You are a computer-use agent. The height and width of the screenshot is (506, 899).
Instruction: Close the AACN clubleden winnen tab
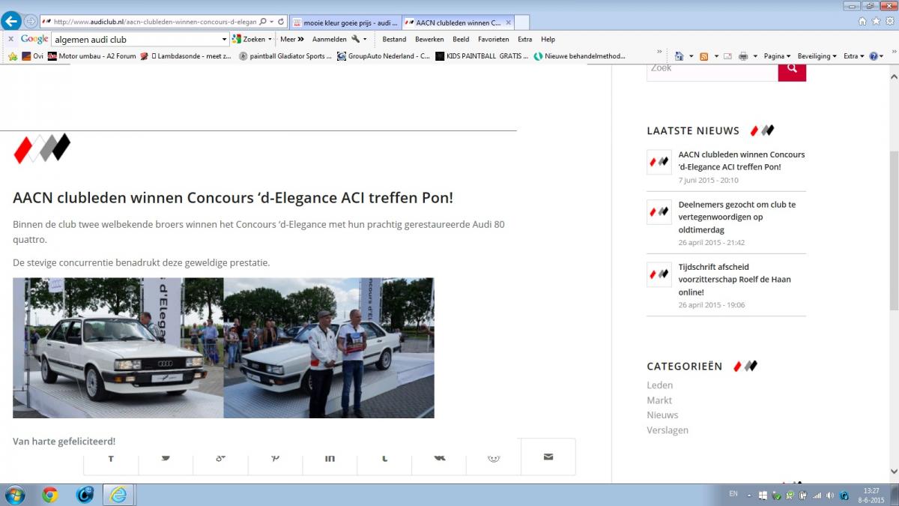(x=509, y=22)
